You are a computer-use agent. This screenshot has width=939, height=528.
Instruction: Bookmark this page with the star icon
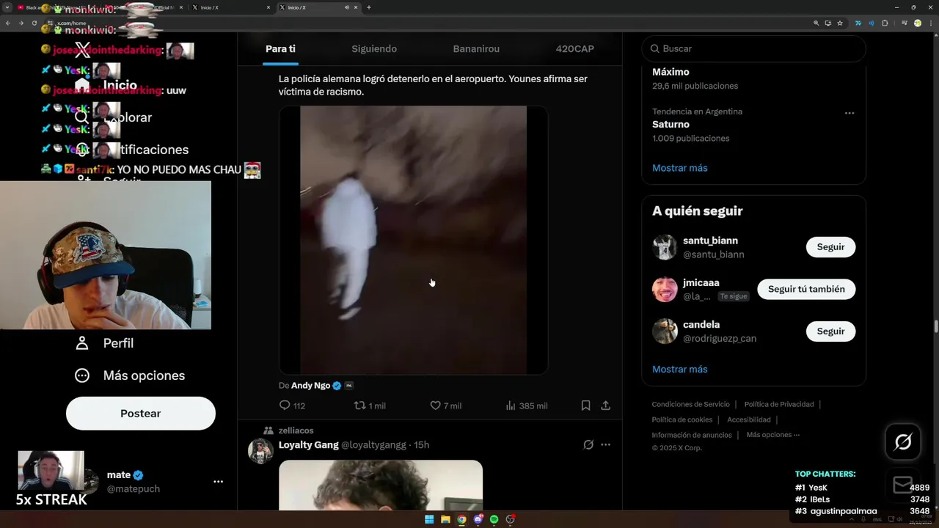click(840, 23)
